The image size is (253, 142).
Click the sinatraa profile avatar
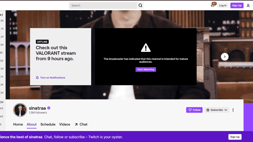tap(20, 110)
